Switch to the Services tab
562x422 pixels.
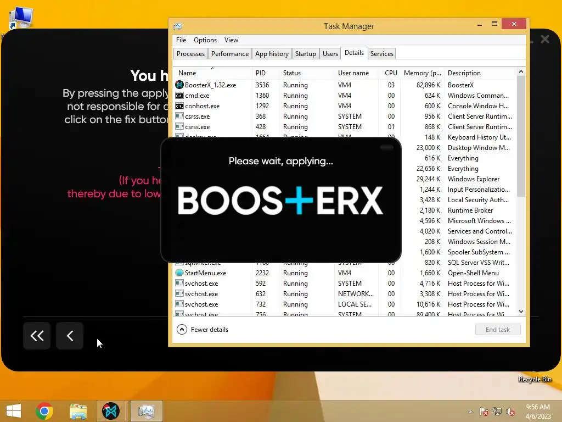[382, 53]
